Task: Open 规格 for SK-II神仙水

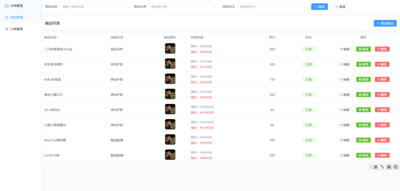Action: 363,110
